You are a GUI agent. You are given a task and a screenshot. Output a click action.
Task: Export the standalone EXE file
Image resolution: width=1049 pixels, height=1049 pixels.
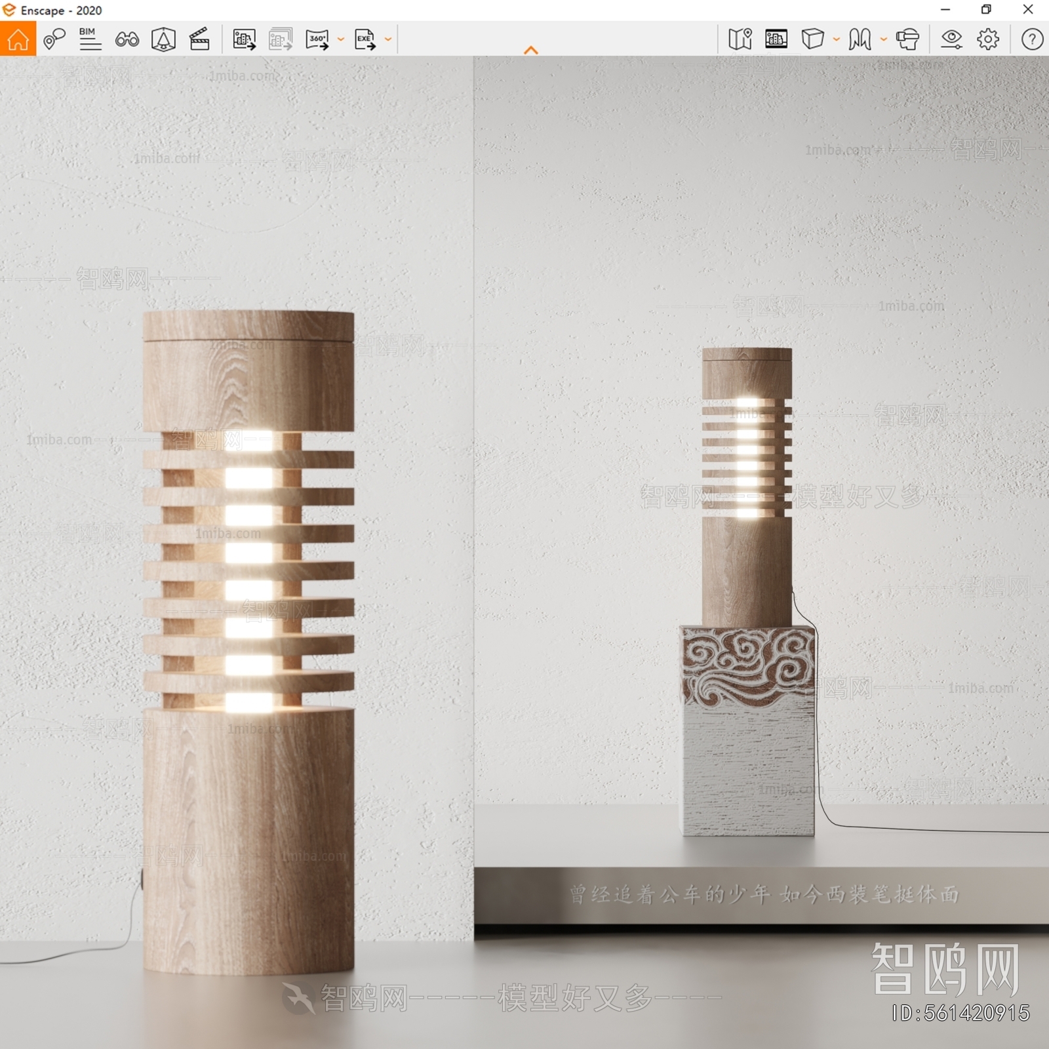pyautogui.click(x=365, y=39)
